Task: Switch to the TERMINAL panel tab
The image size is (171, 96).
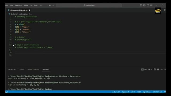Action: coord(46,70)
